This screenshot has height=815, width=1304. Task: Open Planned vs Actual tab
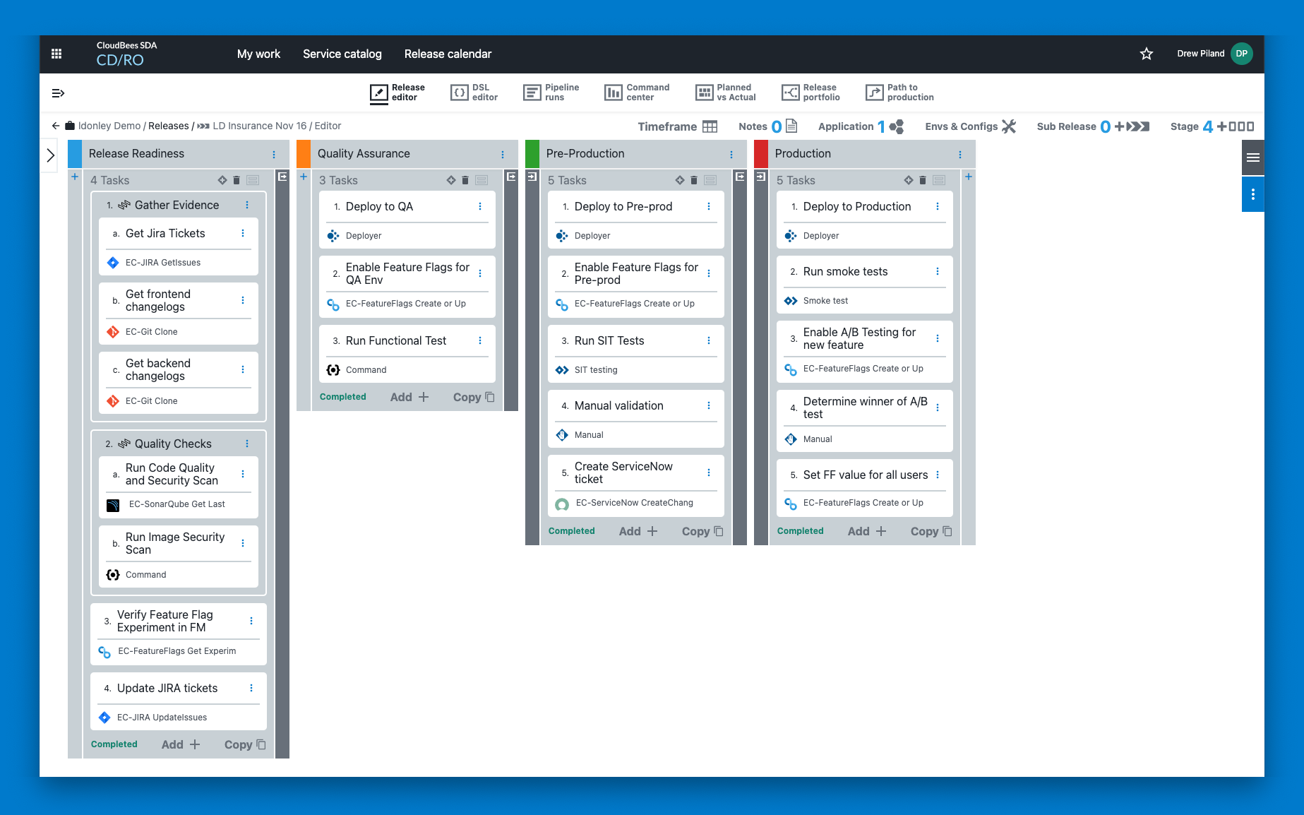725,93
